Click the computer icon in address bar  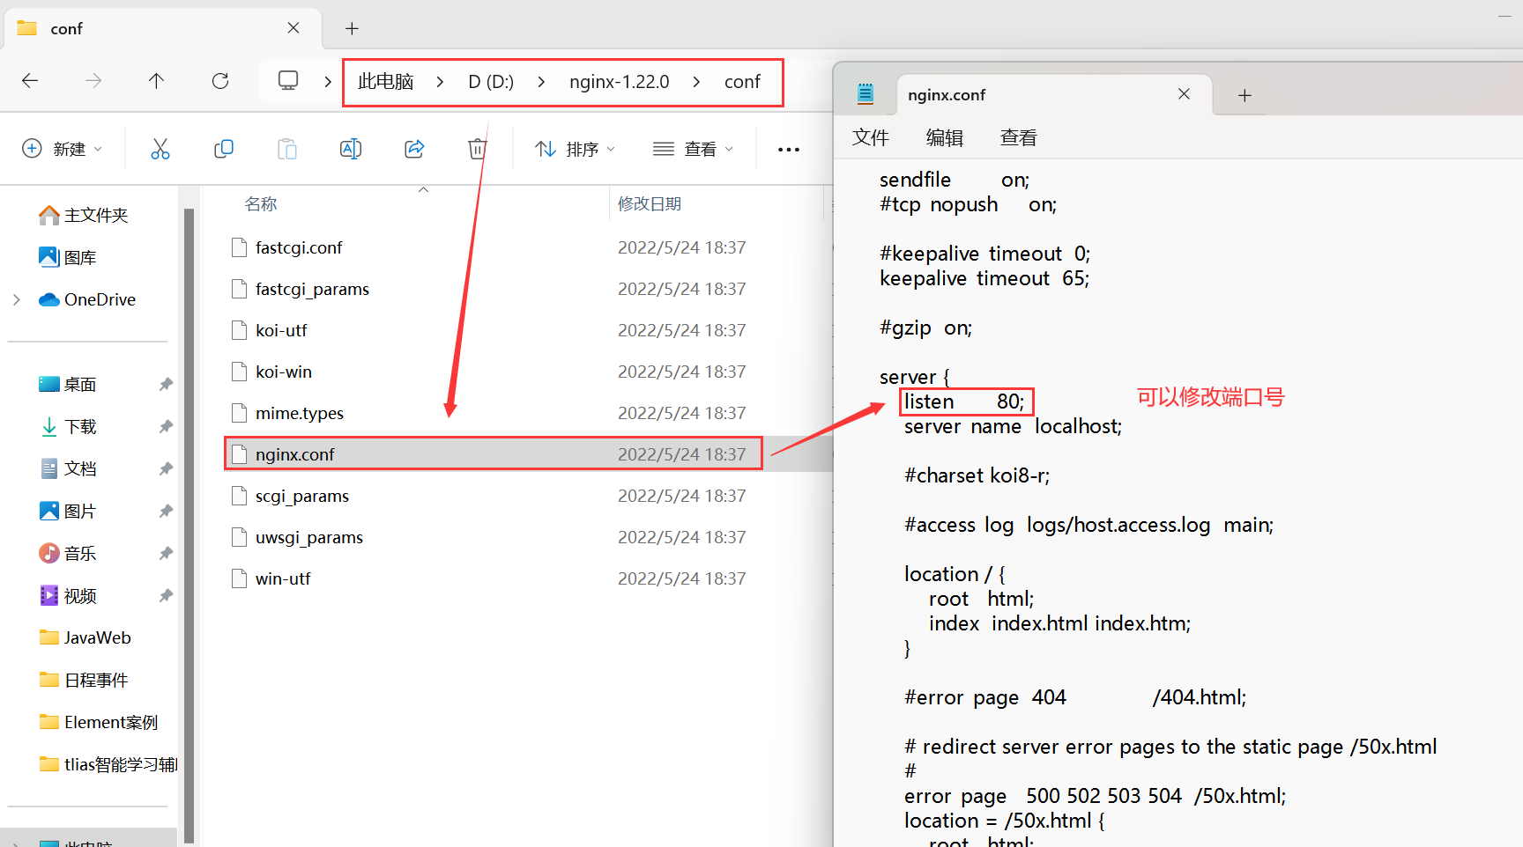[x=288, y=81]
